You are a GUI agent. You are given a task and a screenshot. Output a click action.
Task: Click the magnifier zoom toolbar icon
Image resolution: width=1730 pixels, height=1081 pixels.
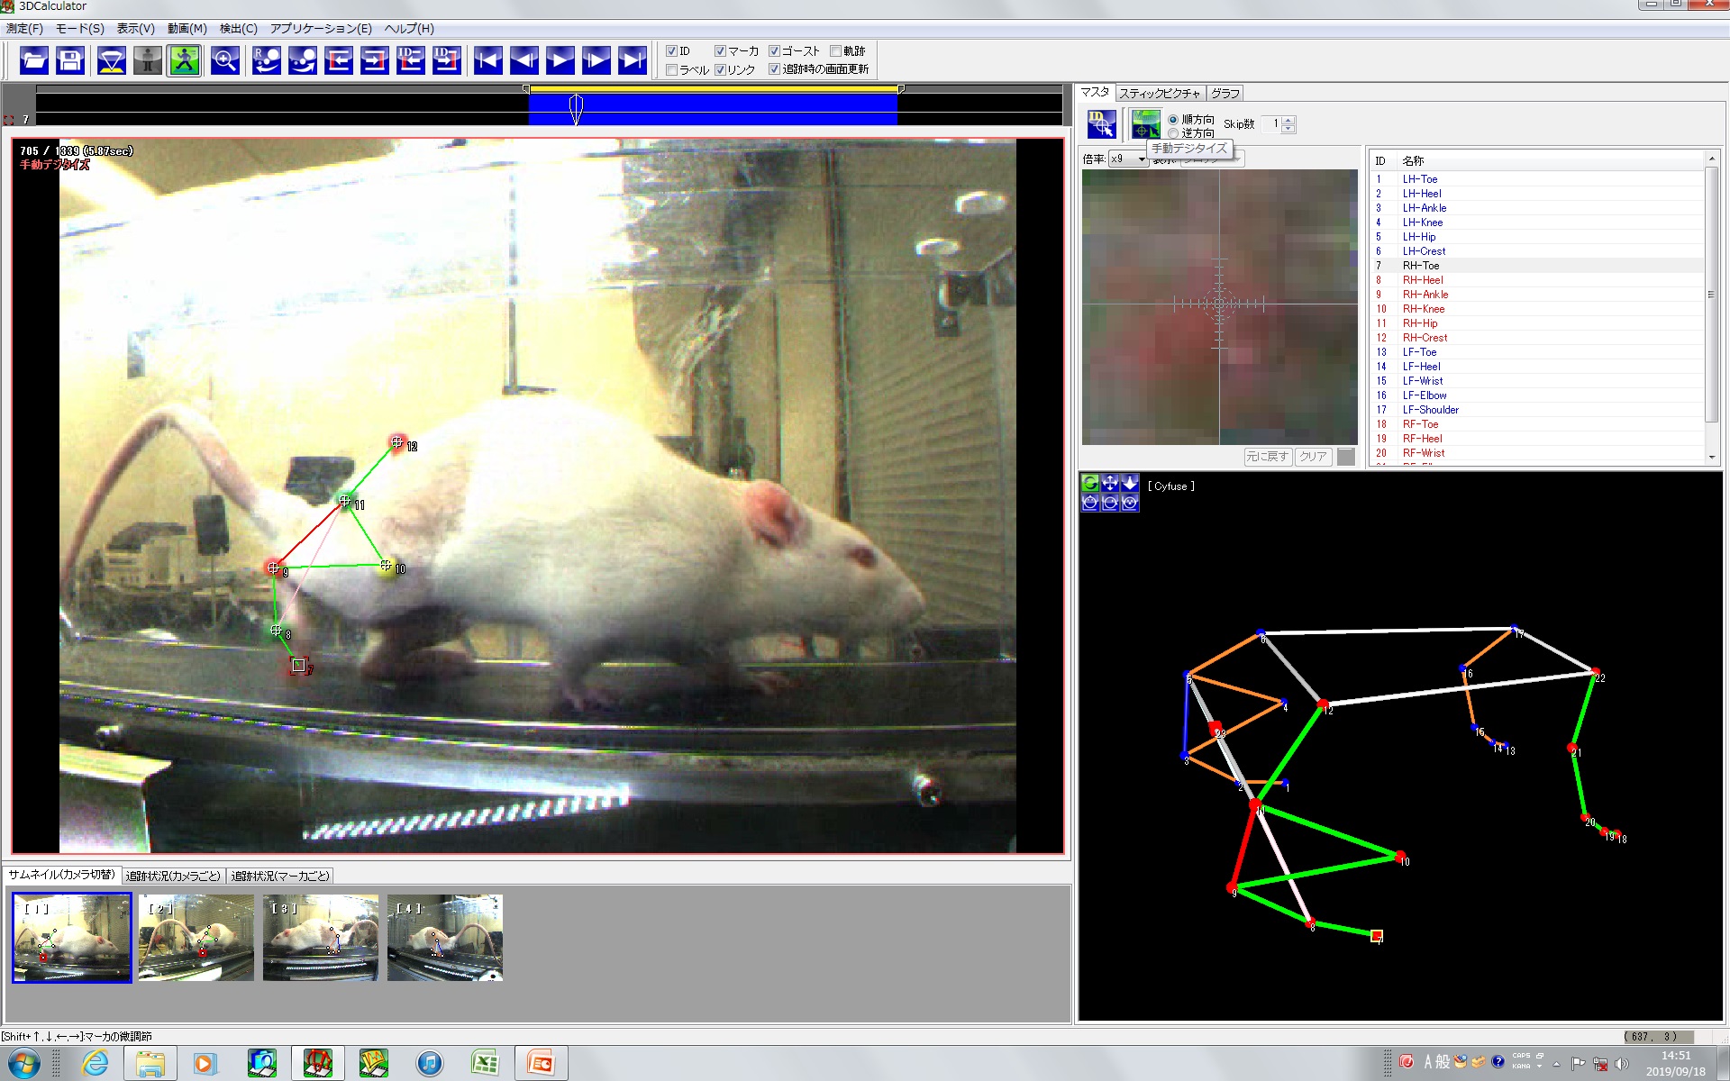pos(224,60)
